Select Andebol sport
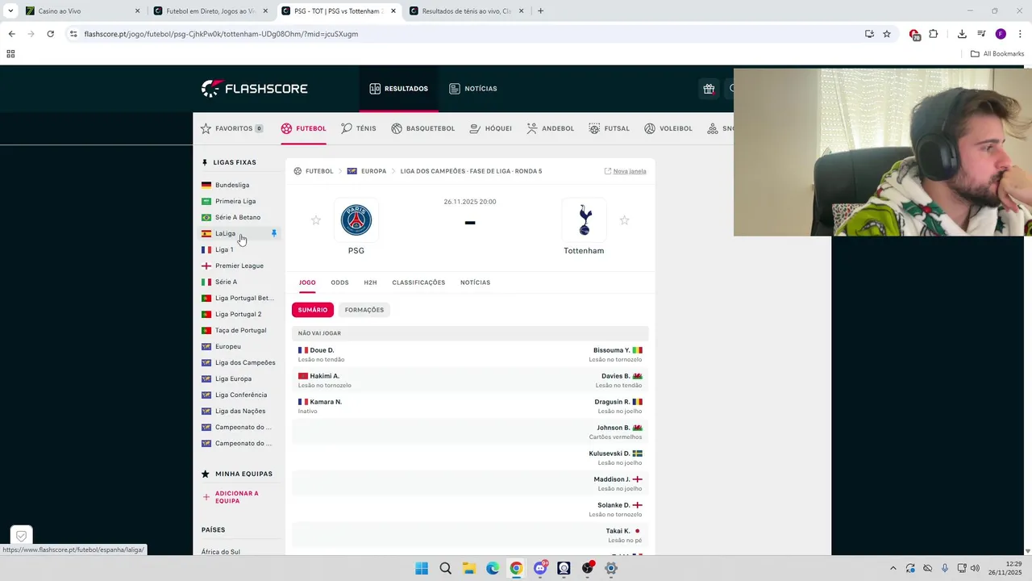This screenshot has height=581, width=1032. click(x=551, y=128)
